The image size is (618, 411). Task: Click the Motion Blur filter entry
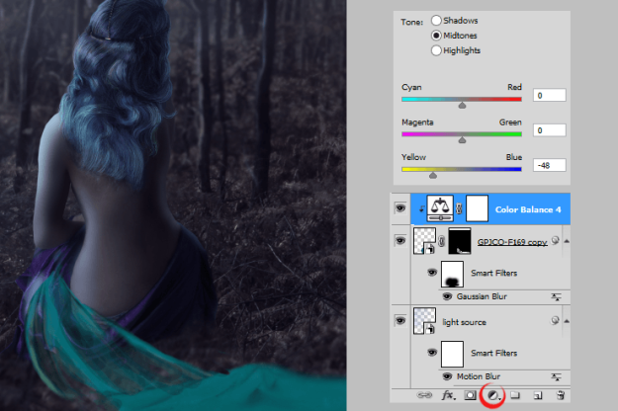pos(479,376)
